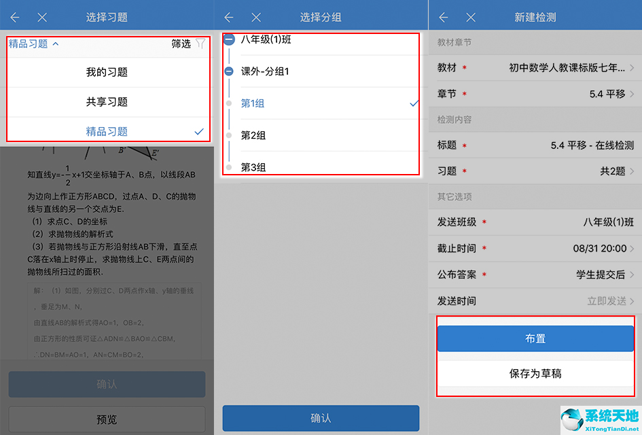This screenshot has height=435, width=642.
Task: Tap the X icon on 选择习题 header
Action: click(x=42, y=16)
